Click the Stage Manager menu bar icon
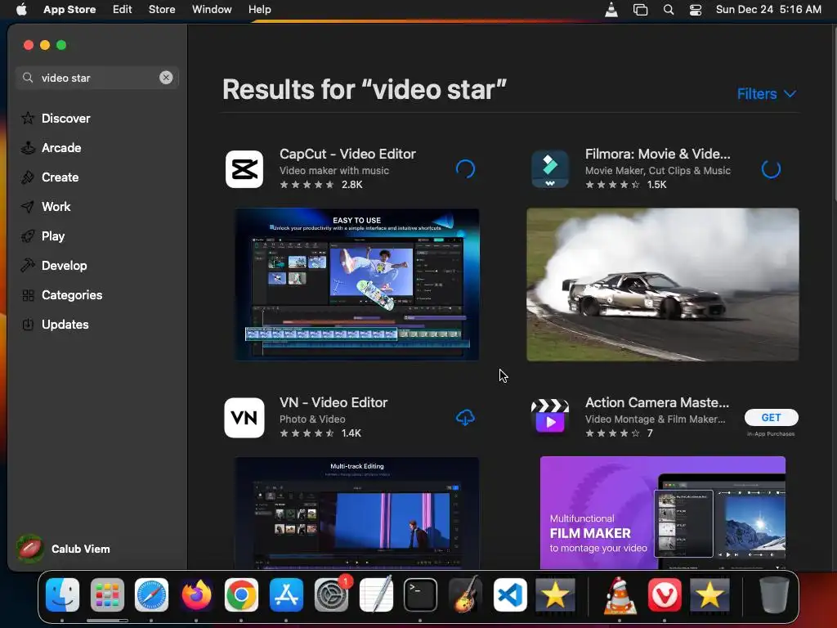The image size is (837, 628). pyautogui.click(x=640, y=10)
